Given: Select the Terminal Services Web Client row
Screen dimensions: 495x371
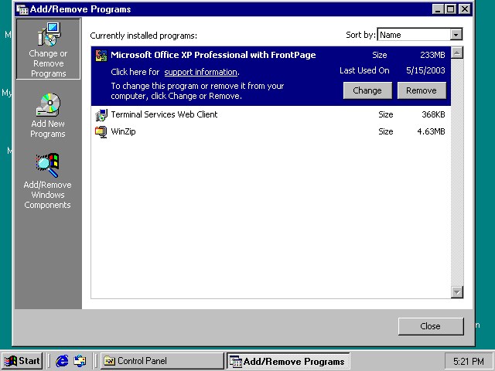Looking at the screenshot, I should 271,115.
